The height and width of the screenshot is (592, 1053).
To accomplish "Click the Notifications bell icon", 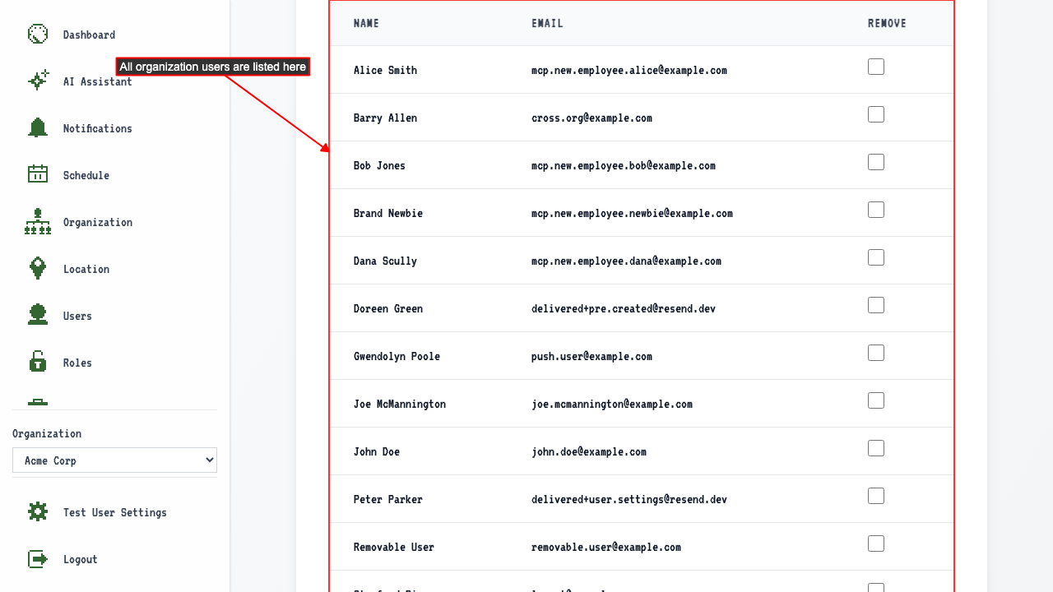I will click(x=38, y=127).
